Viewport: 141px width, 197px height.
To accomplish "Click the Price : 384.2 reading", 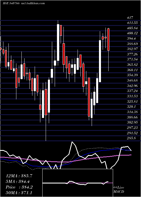I will [19, 187].
